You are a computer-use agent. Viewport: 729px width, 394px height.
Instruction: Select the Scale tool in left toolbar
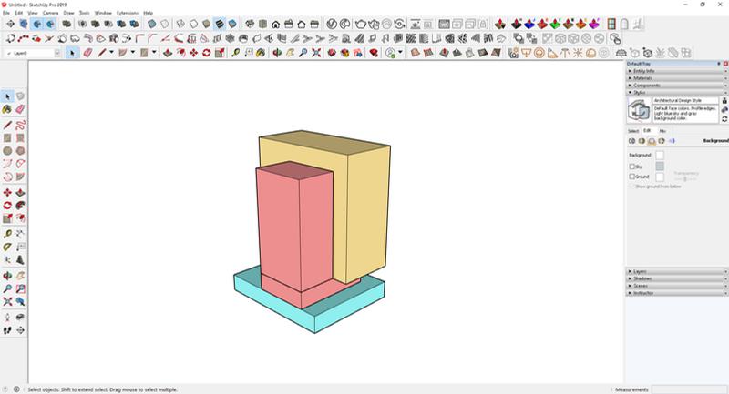click(x=7, y=218)
